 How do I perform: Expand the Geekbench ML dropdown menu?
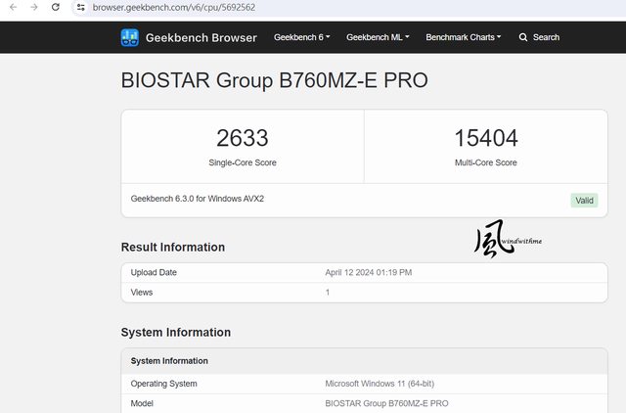(378, 37)
